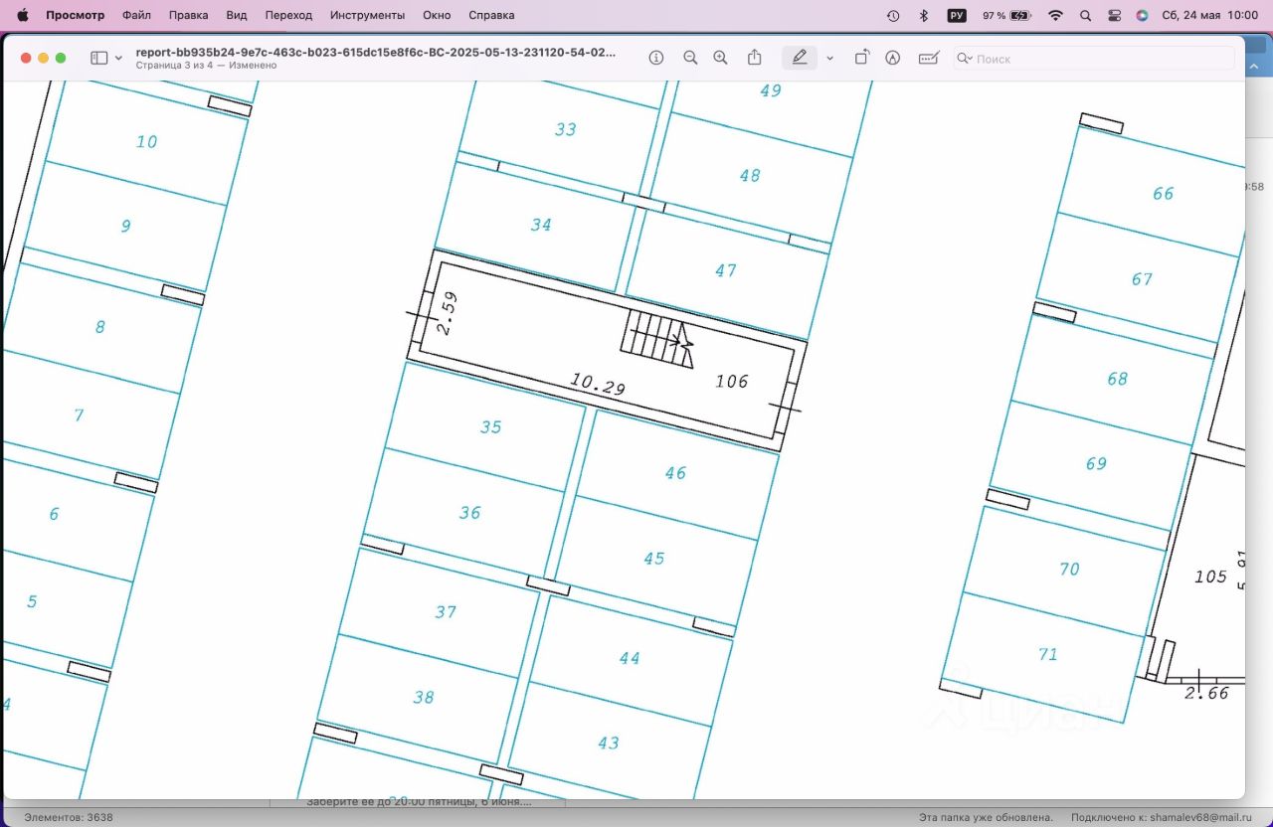Open the Инструменты menu
1273x827 pixels.
tap(367, 16)
